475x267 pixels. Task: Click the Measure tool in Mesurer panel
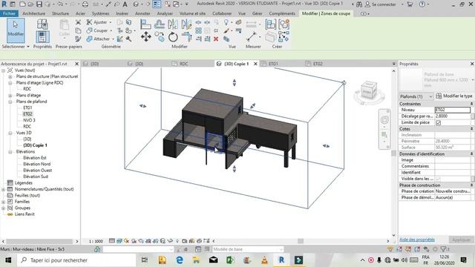click(252, 37)
